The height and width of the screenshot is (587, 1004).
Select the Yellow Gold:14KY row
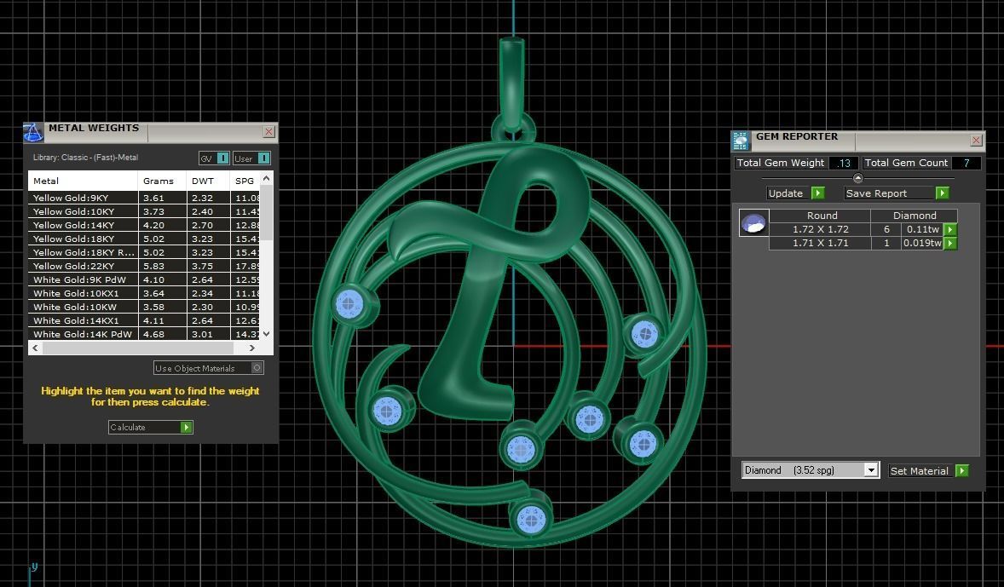coord(144,225)
